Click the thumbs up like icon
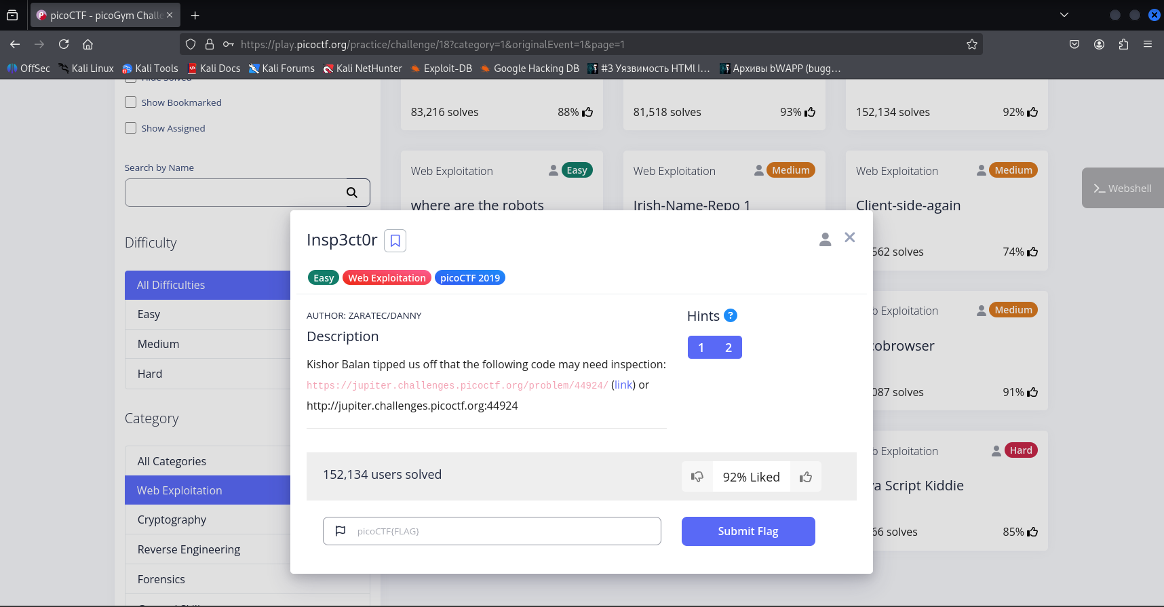Image resolution: width=1164 pixels, height=607 pixels. pos(806,477)
